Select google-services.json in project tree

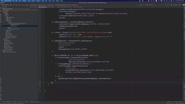[x=11, y=36]
